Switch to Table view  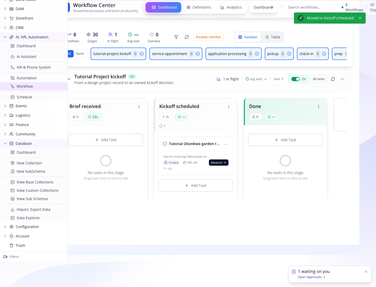click(272, 37)
